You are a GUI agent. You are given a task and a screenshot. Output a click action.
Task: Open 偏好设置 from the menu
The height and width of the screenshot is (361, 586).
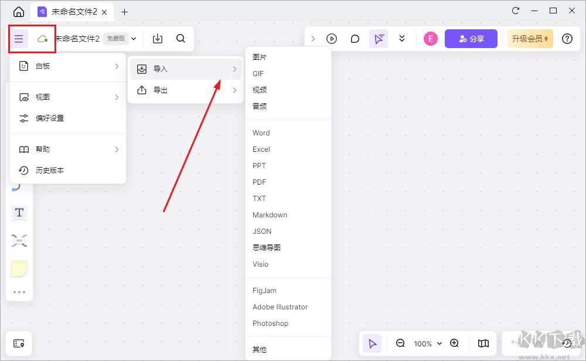pyautogui.click(x=50, y=118)
